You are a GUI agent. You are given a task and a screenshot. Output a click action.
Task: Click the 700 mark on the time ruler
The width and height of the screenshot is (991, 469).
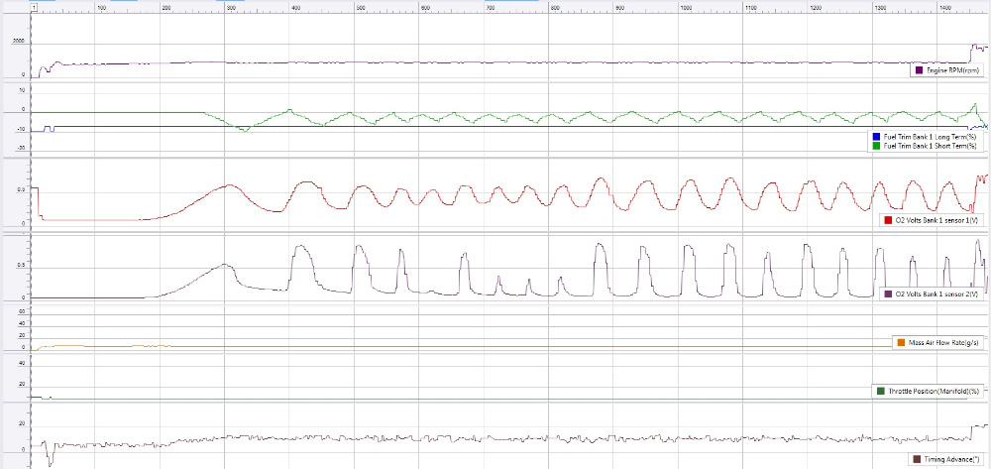[490, 8]
